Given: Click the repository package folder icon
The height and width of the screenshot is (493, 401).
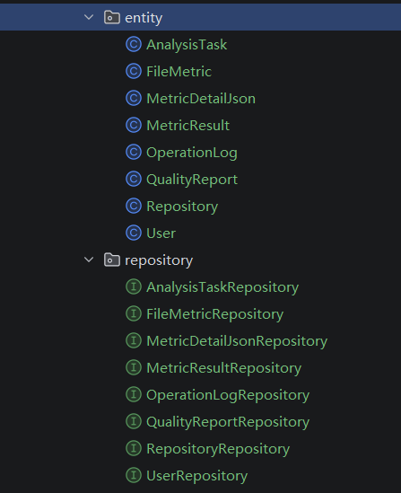Looking at the screenshot, I should (112, 260).
